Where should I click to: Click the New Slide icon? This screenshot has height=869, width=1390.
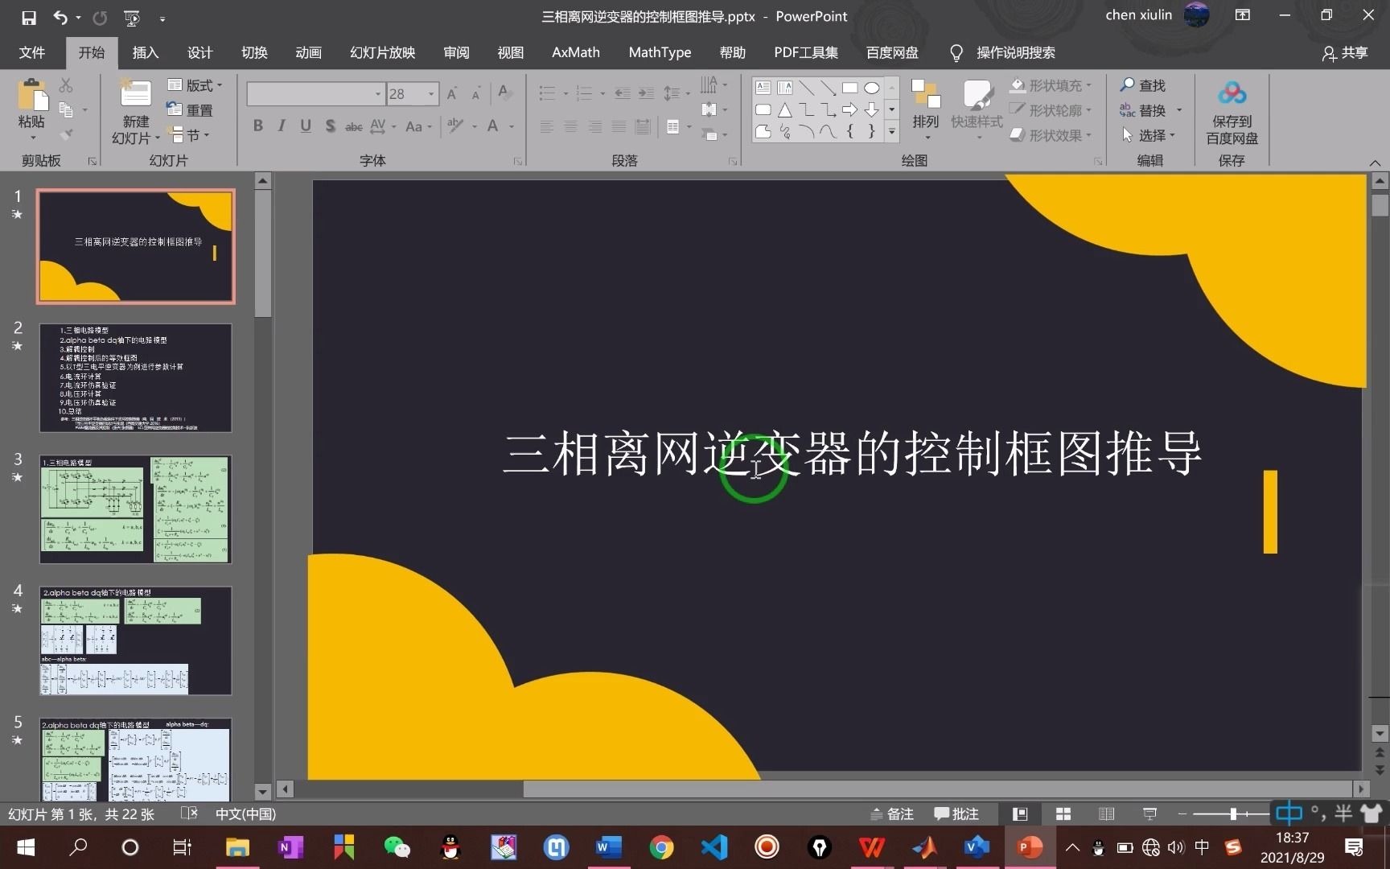point(135,93)
